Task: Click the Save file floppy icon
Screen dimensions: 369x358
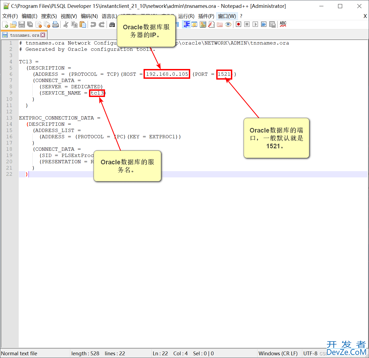Action: [22, 24]
